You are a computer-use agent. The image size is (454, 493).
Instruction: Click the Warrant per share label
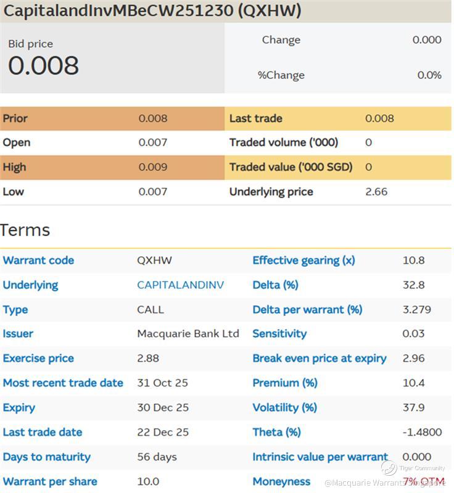(x=50, y=481)
